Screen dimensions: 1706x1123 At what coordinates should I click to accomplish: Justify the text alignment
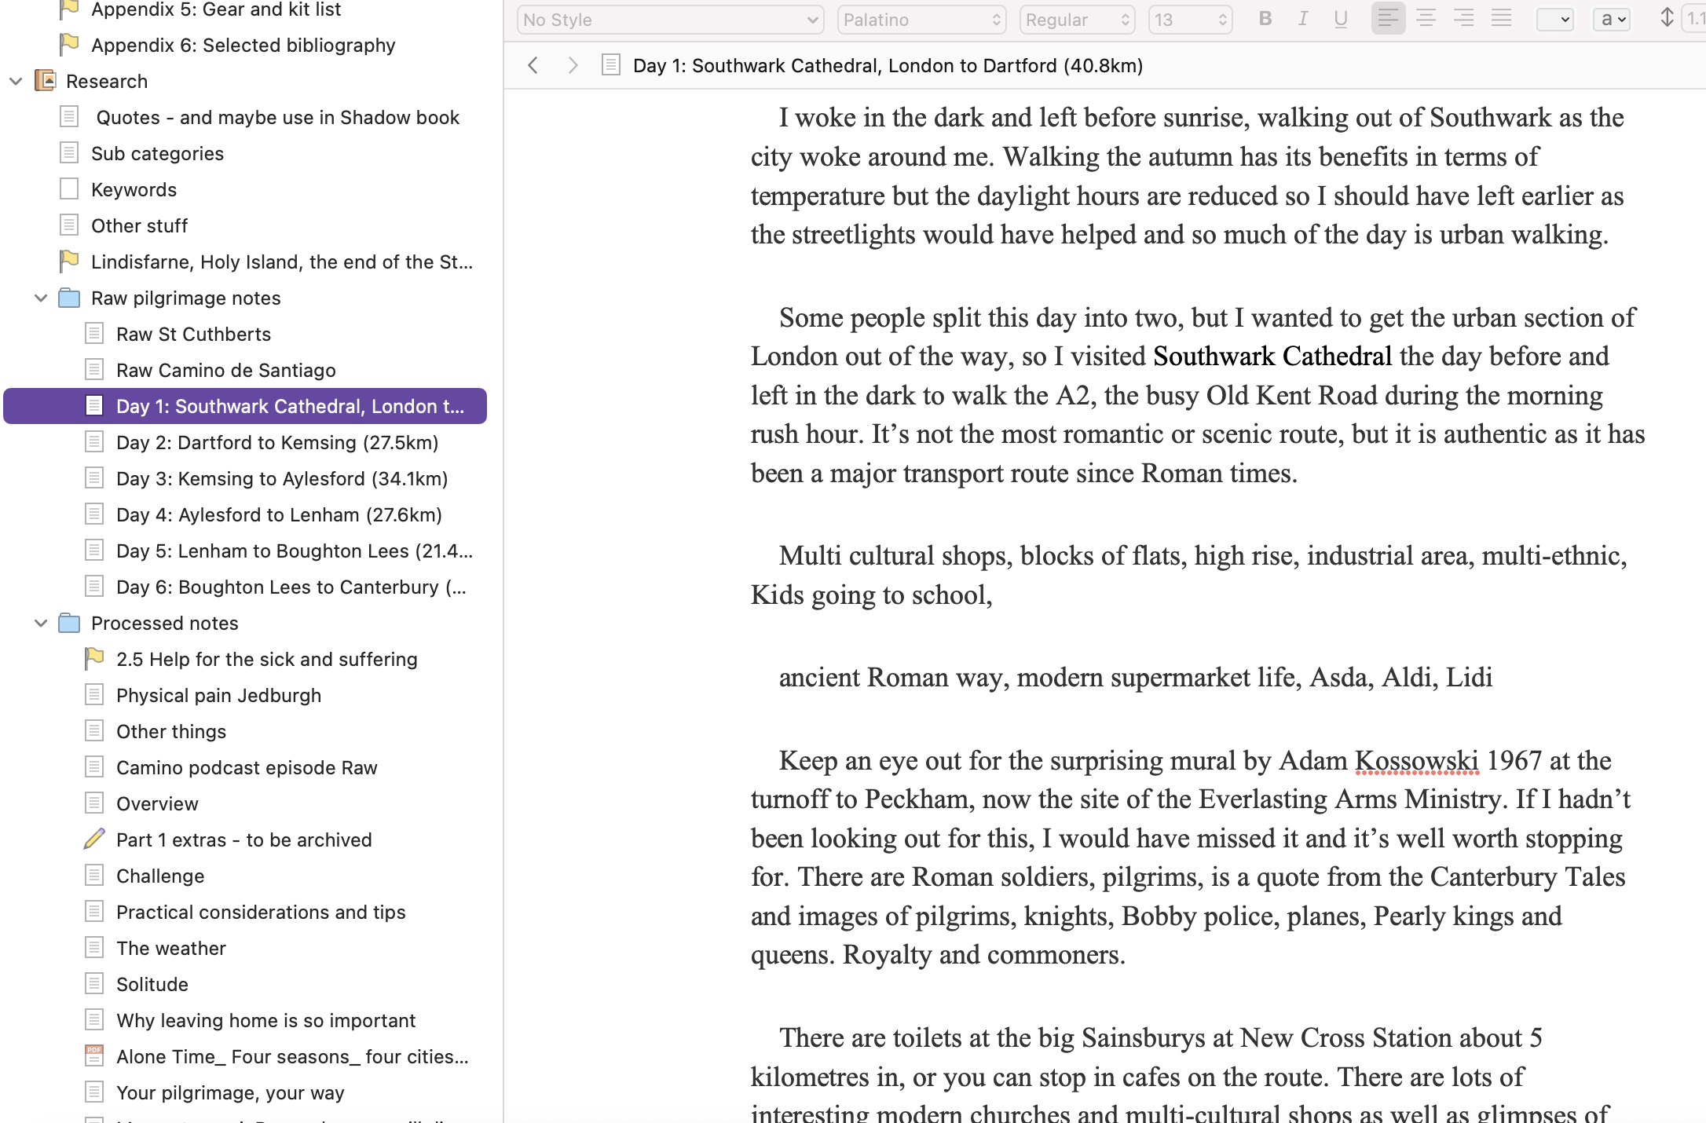click(1501, 19)
